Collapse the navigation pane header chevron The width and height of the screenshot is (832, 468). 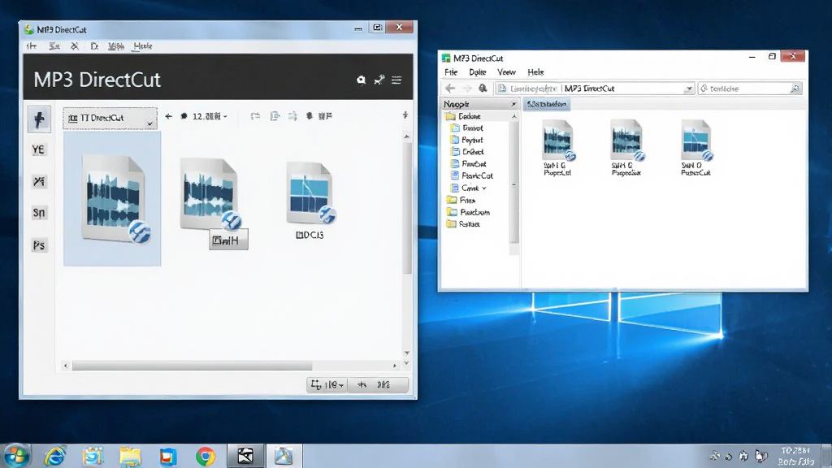513,104
